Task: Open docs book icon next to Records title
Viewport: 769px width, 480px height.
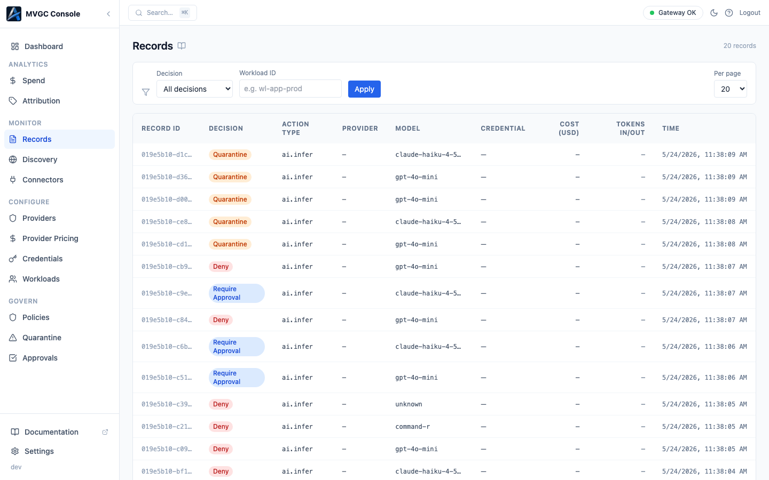Action: tap(182, 46)
